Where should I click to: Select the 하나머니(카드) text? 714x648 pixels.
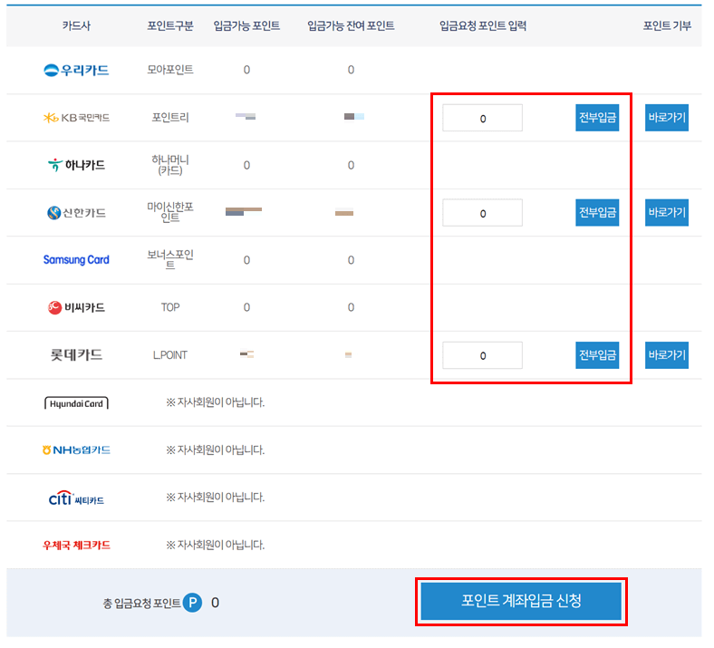pyautogui.click(x=169, y=165)
